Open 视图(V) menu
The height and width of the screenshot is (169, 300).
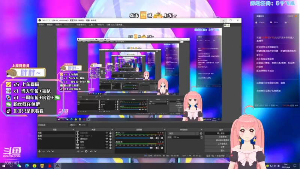click(x=58, y=25)
